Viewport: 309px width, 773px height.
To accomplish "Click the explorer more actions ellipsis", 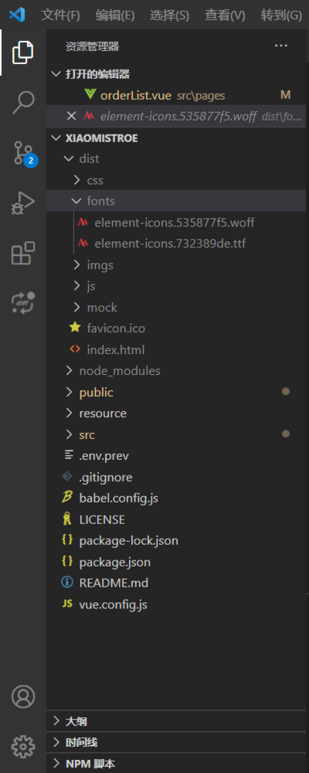I will tap(281, 46).
